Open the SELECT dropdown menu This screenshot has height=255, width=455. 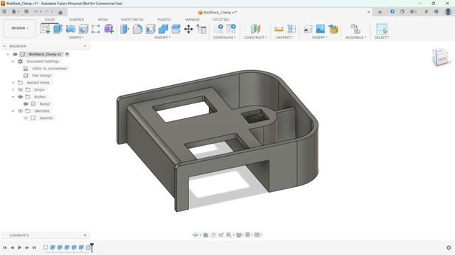(x=382, y=38)
